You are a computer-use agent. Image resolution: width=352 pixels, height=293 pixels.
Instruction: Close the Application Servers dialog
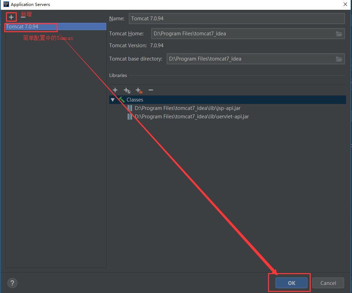(x=345, y=4)
